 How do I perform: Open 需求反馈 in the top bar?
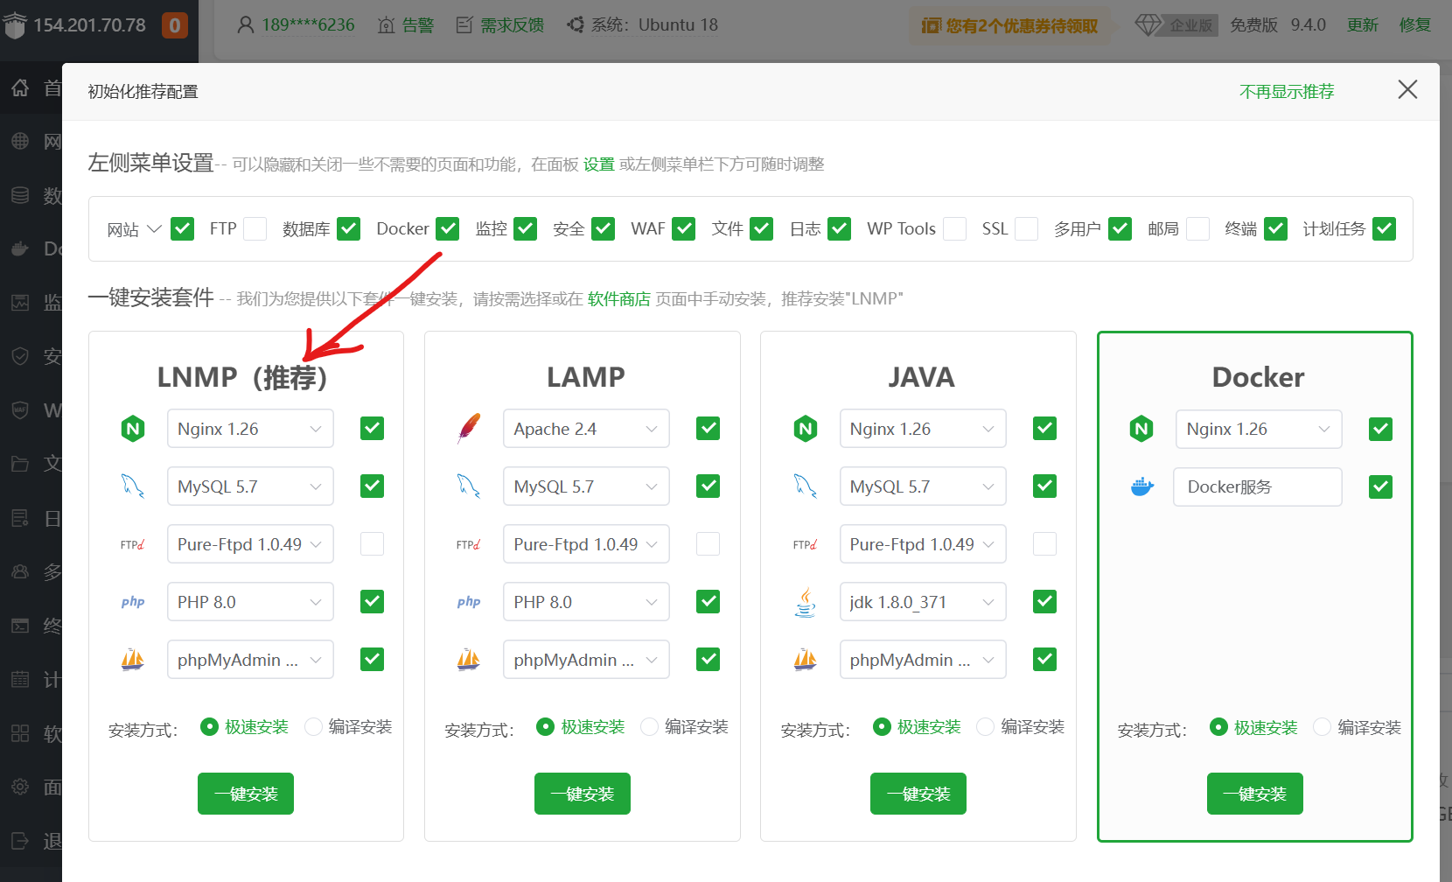(501, 25)
